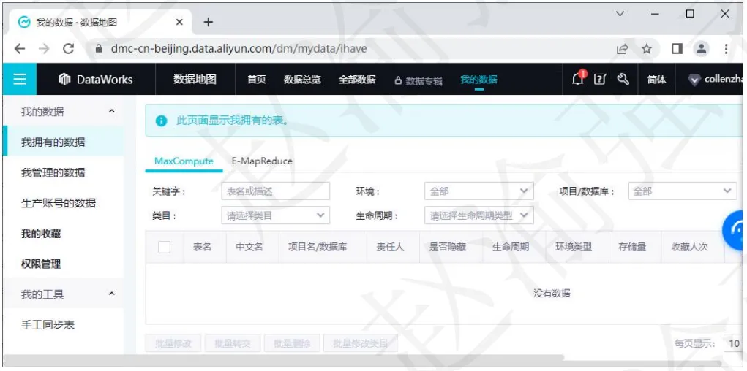This screenshot has height=371, width=747.
Task: Open the collenzha user account menu
Action: (x=716, y=80)
